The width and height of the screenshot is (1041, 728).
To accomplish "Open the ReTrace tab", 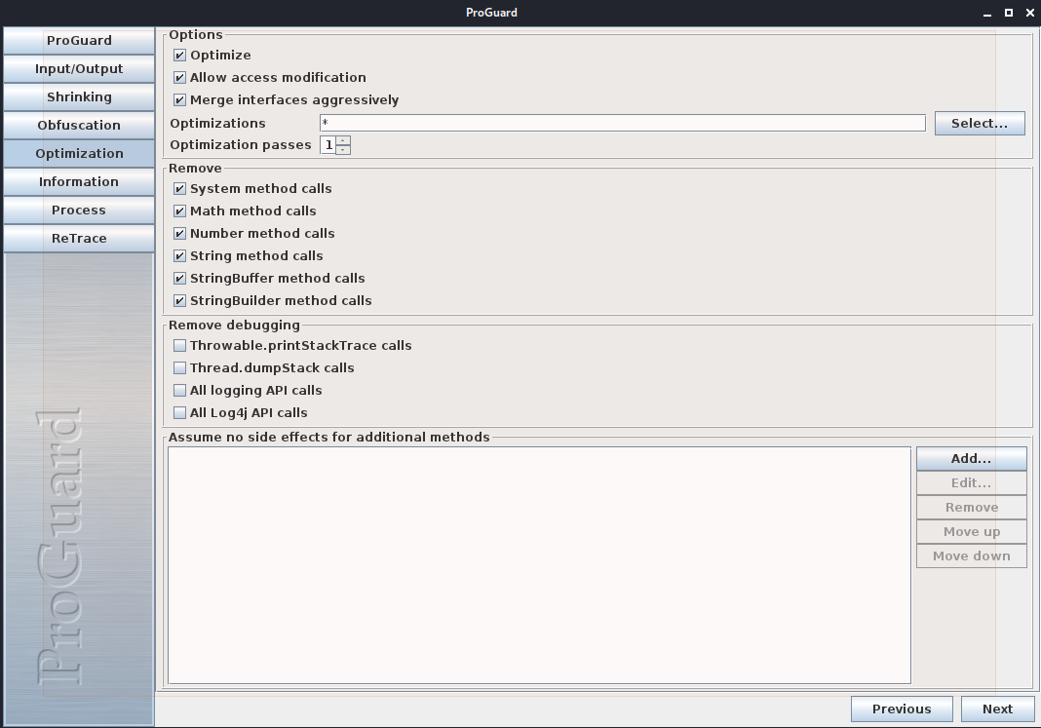I will click(79, 238).
